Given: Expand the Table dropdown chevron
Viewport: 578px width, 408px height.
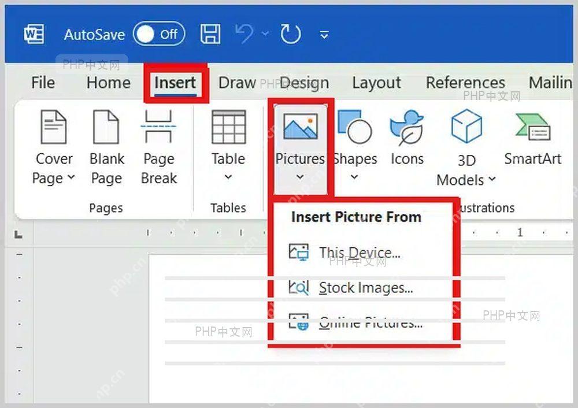Looking at the screenshot, I should click(228, 177).
